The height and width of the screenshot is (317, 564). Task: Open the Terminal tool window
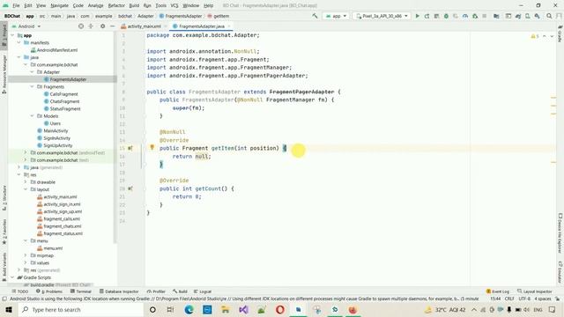click(x=81, y=291)
